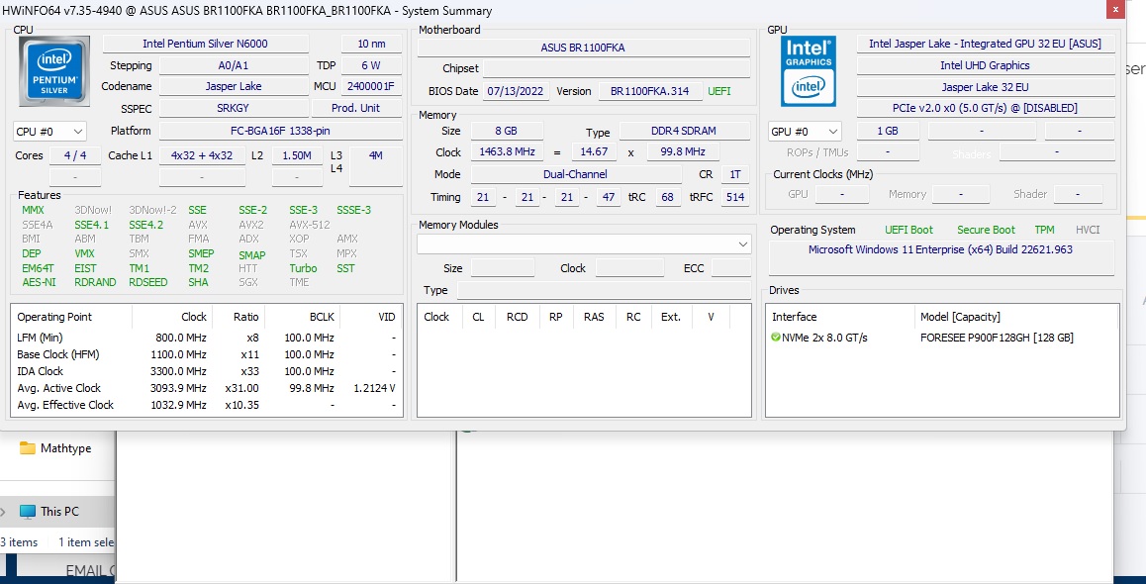Click the Stepping A0/A1 value
Viewport: 1146px width, 584px height.
234,65
